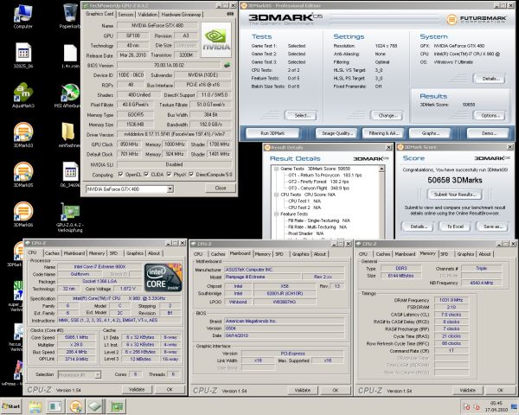Click the Close button in GPU-Z
This screenshot has height=415, width=519.
221,188
